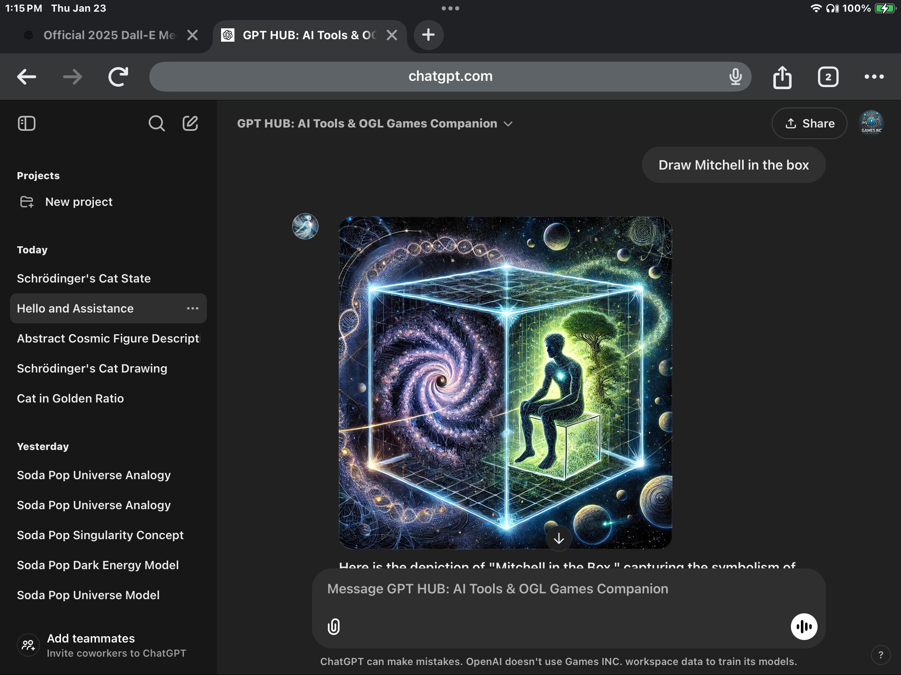Open GPT HUB model dropdown

[x=374, y=124]
